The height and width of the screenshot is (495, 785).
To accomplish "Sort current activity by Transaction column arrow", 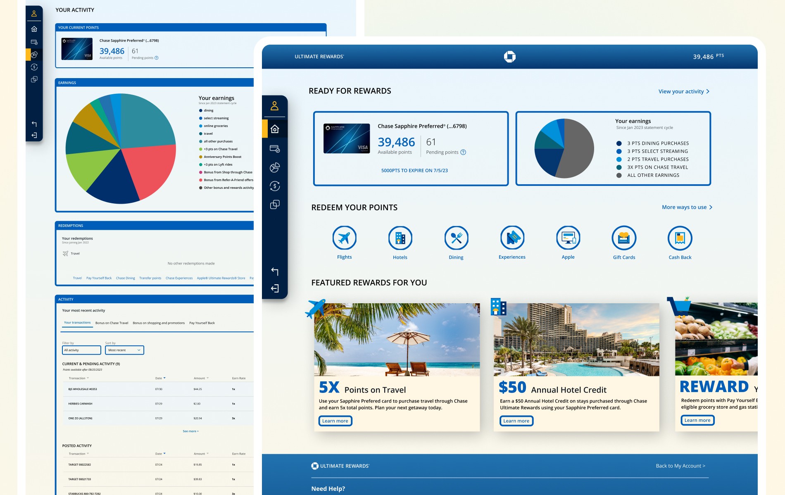I will (88, 378).
